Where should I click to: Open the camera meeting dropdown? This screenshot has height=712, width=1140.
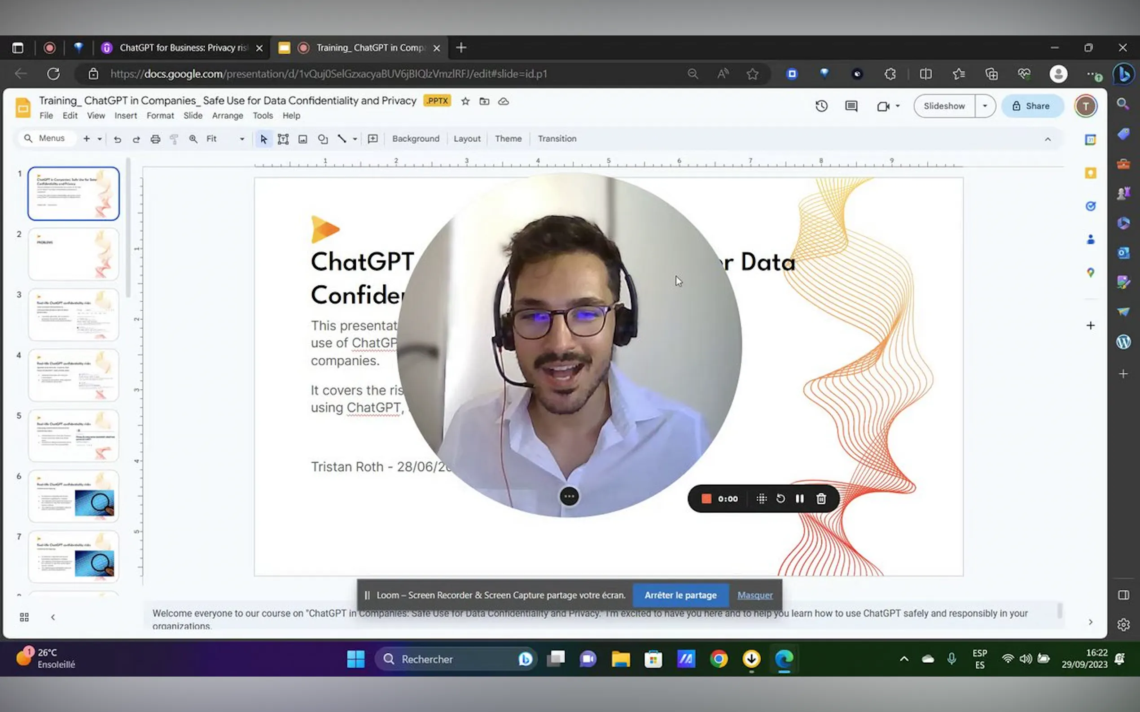(x=898, y=106)
